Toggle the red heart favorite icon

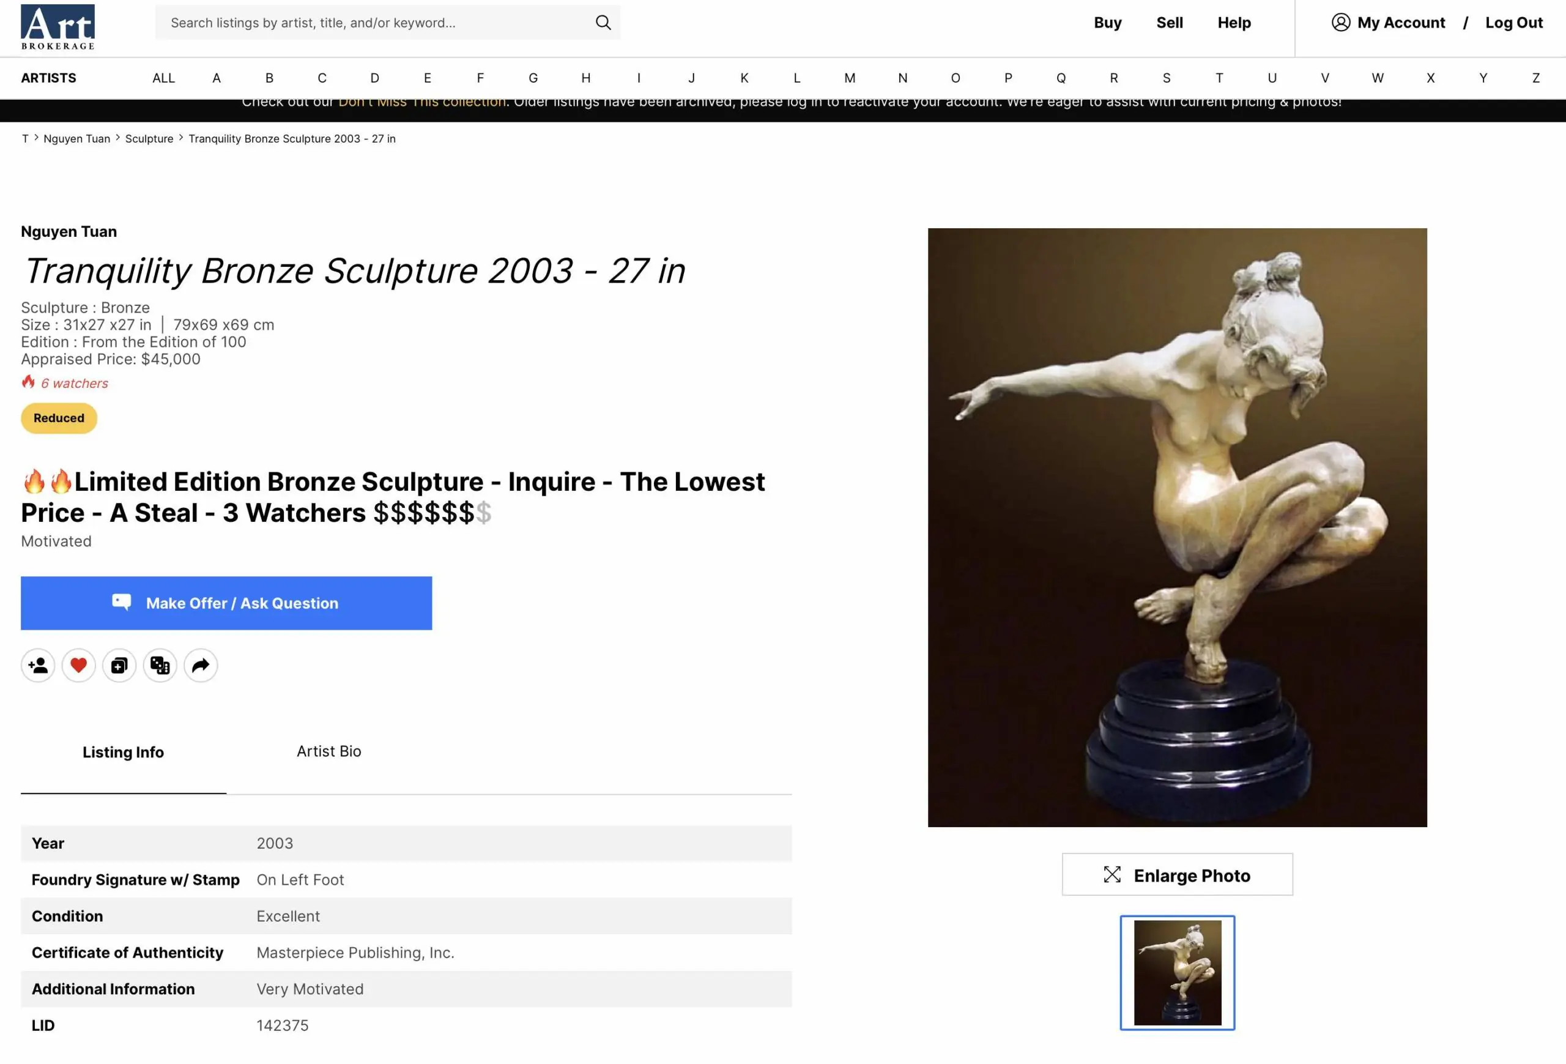pyautogui.click(x=79, y=666)
